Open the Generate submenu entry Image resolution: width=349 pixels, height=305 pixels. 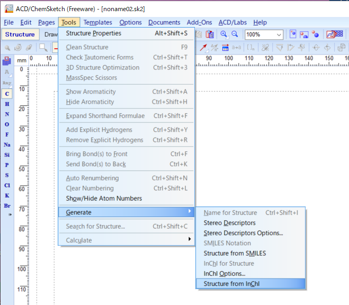point(127,212)
